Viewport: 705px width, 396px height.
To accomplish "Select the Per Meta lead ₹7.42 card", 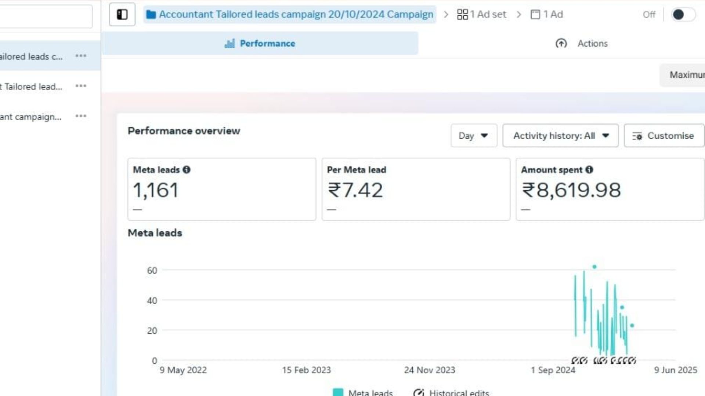I will point(416,189).
